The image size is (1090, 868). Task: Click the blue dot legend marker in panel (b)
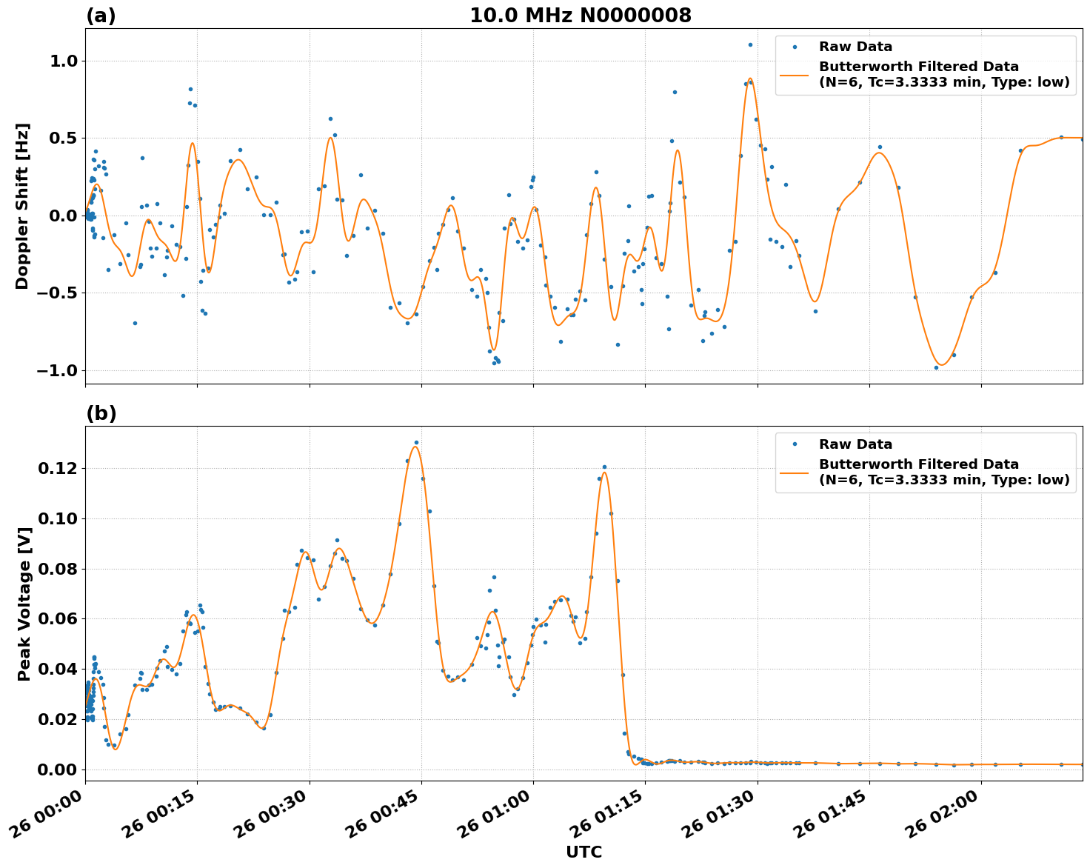(795, 444)
